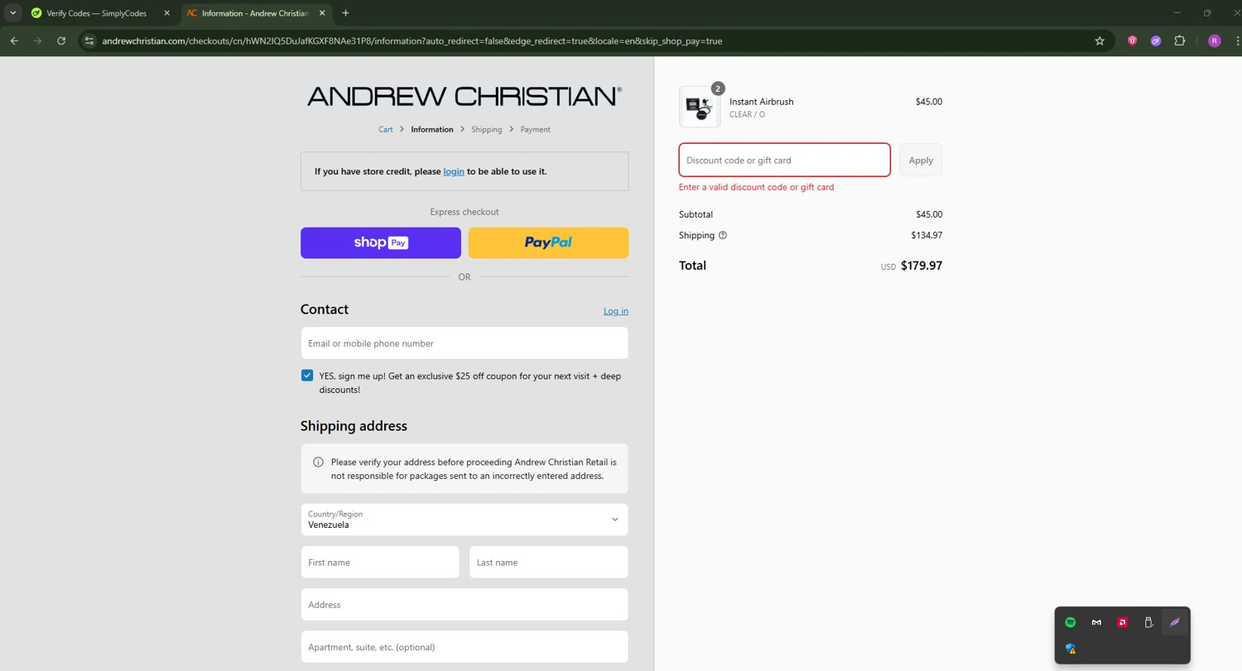Focus the Email or mobile phone field
Image resolution: width=1242 pixels, height=671 pixels.
pos(465,343)
